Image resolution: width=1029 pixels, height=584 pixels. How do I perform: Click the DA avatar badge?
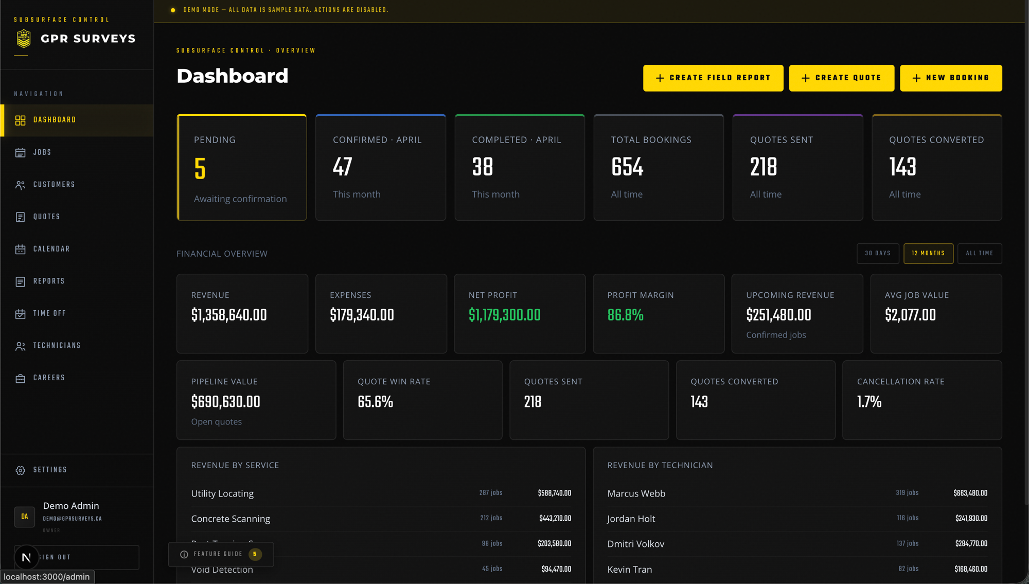[25, 517]
